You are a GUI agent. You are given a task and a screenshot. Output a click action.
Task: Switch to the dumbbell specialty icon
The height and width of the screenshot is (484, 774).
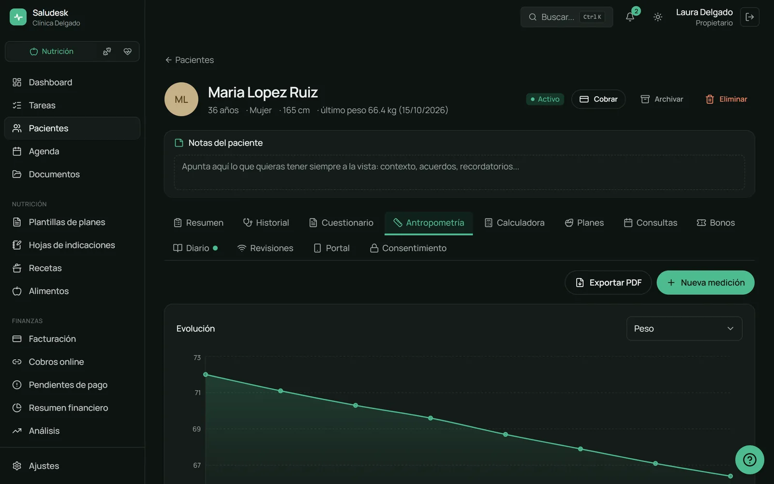pos(107,51)
